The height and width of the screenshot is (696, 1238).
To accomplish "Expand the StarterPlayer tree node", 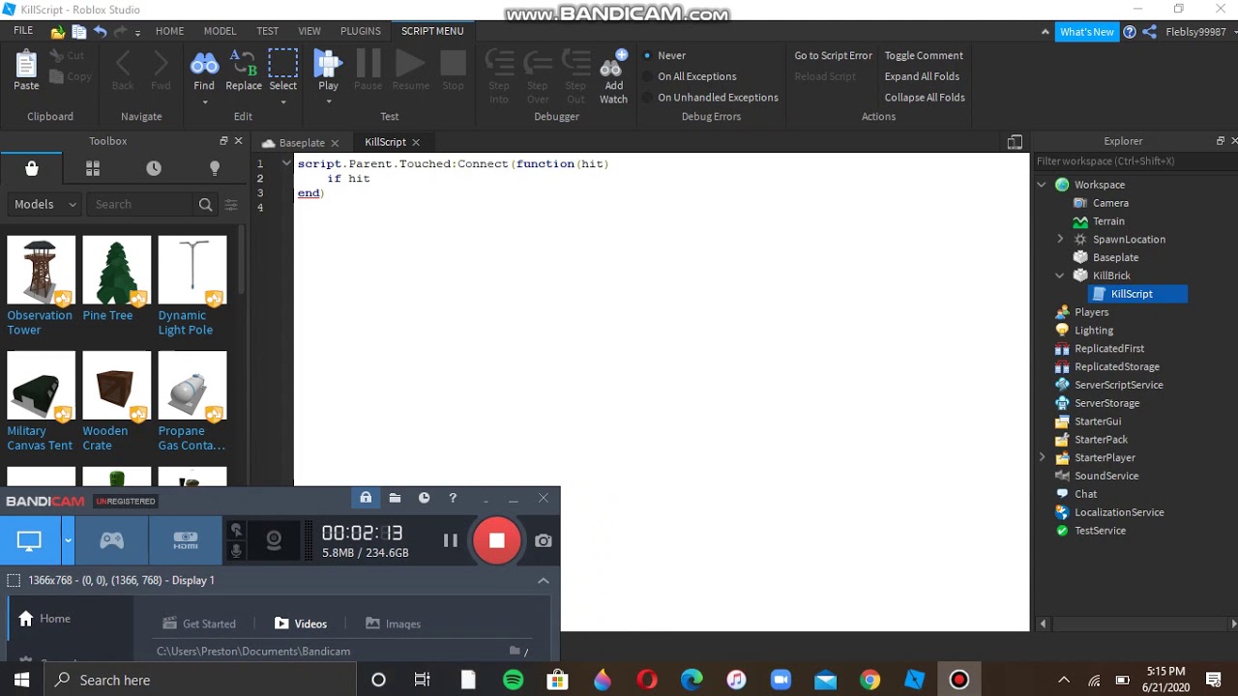I will coord(1042,457).
